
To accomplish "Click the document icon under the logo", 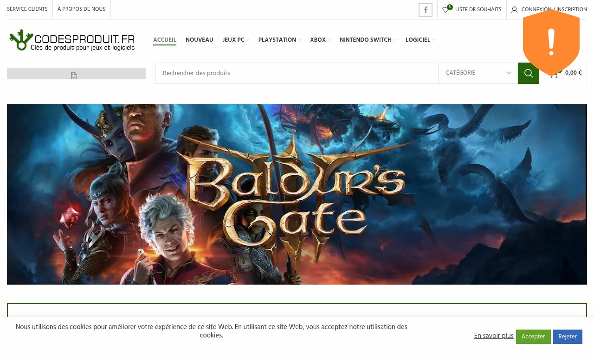I will pyautogui.click(x=74, y=76).
